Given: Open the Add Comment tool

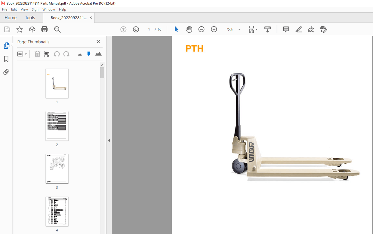Looking at the screenshot, I should [x=285, y=29].
